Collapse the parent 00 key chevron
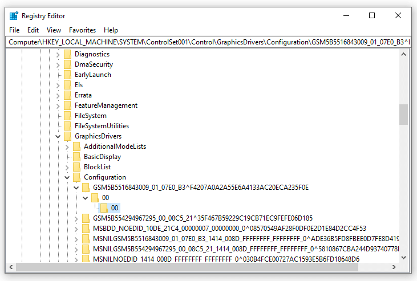Viewport: 417px width, 281px height. tap(86, 198)
